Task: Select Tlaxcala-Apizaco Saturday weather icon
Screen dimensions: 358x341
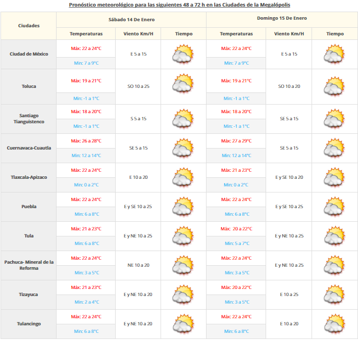Action: (183, 177)
